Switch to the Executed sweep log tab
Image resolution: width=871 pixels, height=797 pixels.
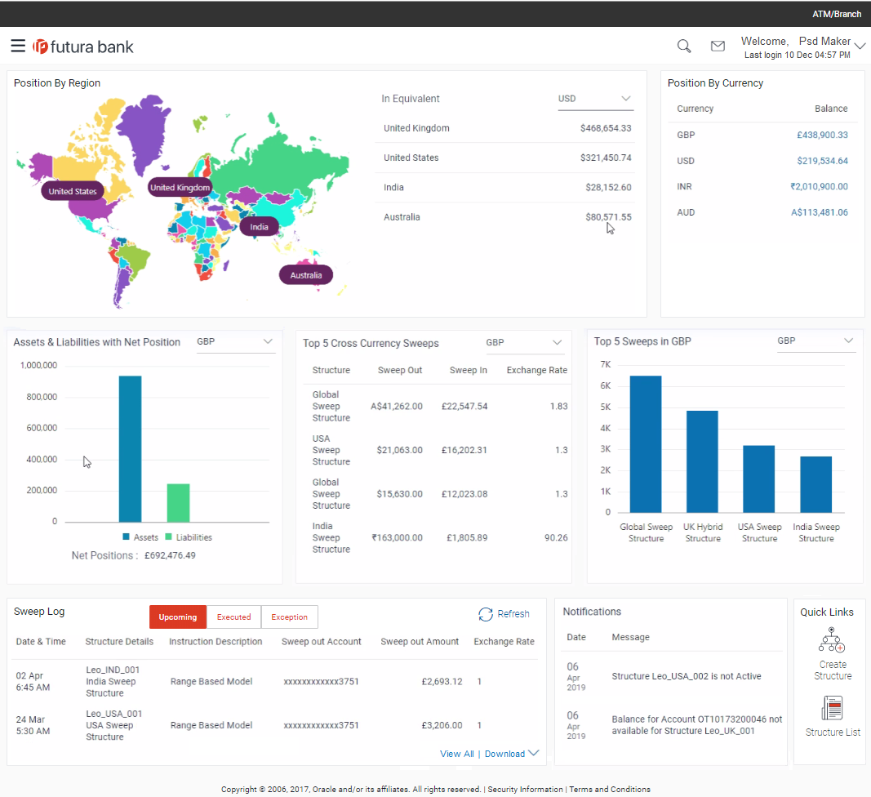(233, 617)
